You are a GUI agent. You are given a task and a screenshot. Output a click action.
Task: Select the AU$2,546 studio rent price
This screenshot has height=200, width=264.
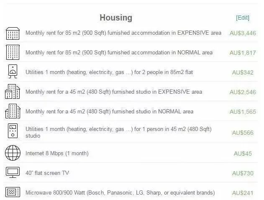(x=243, y=92)
